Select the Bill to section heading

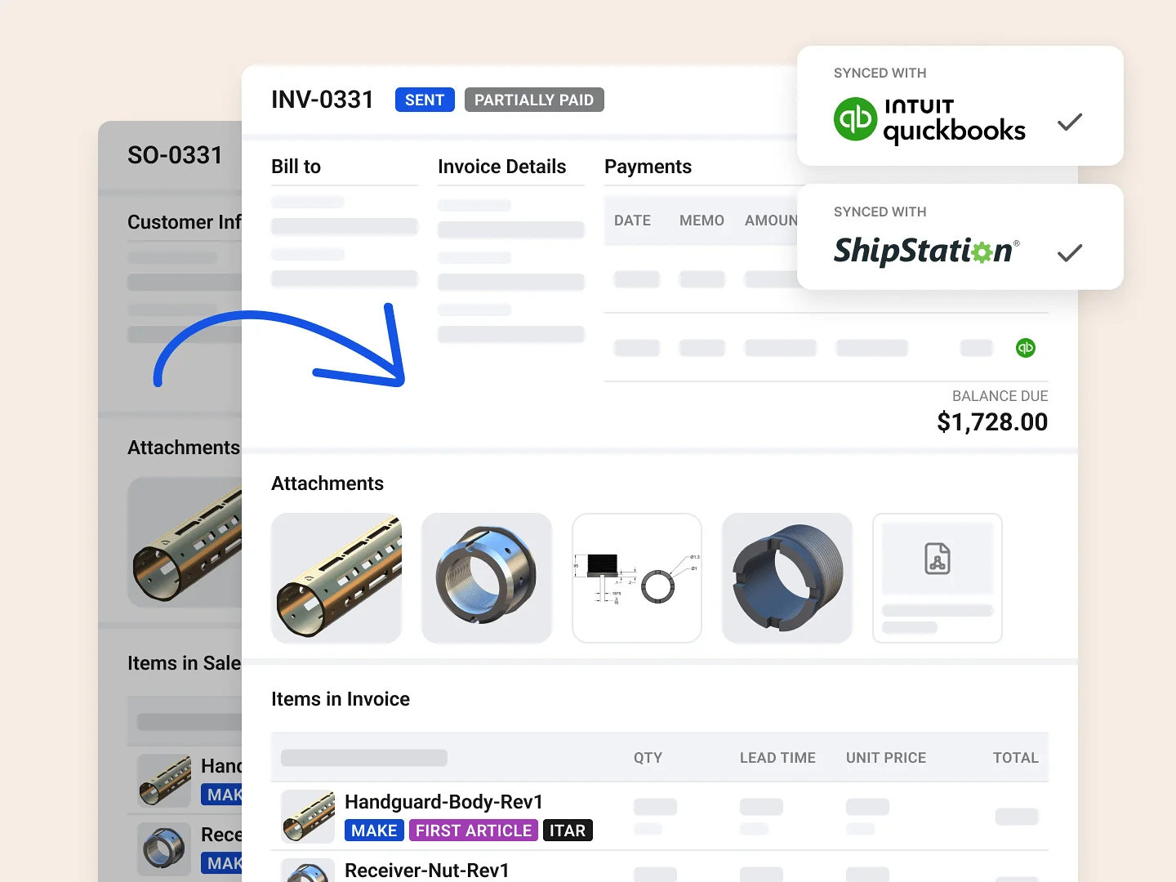[296, 167]
